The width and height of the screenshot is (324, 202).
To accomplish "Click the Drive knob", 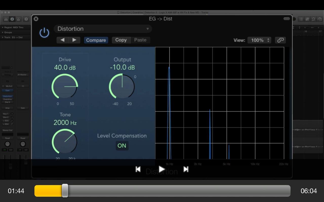I will 65,86.
